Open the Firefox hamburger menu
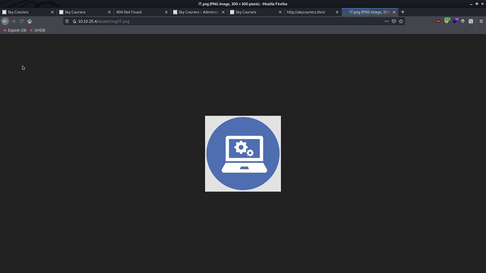486x273 pixels. pos(481,21)
